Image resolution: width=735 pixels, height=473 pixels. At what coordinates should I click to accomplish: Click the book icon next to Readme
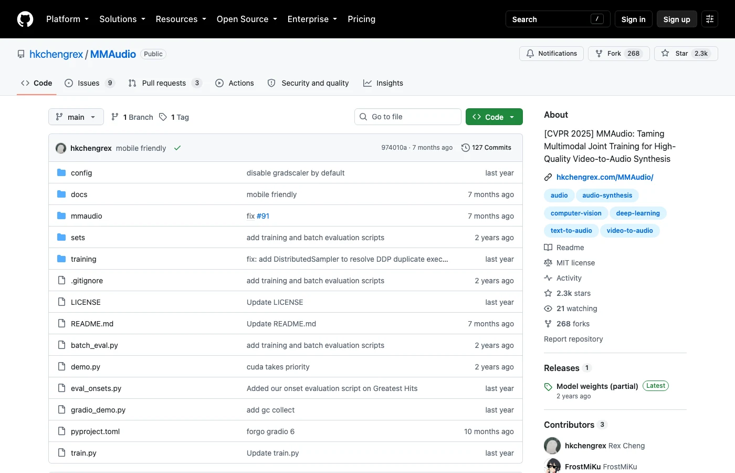click(x=548, y=248)
